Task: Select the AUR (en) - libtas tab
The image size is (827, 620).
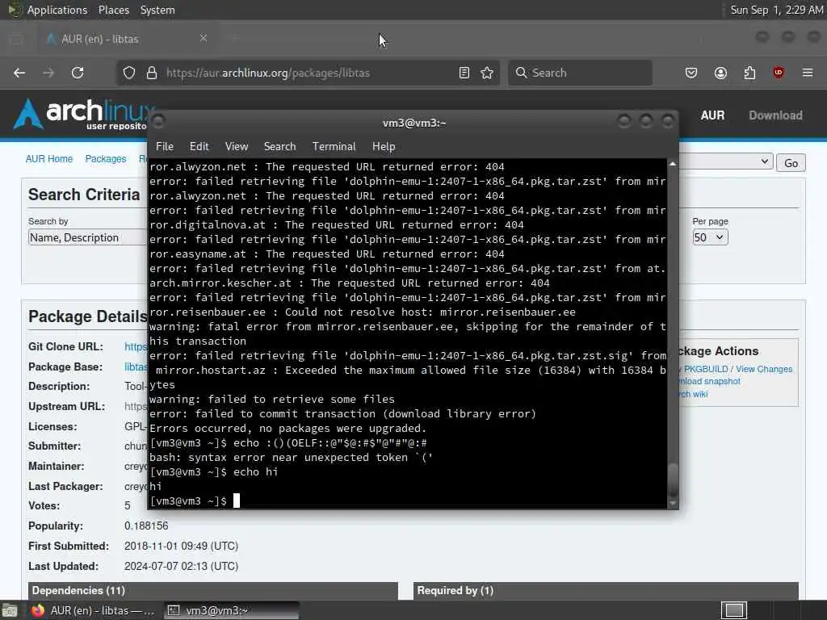Action: [127, 39]
